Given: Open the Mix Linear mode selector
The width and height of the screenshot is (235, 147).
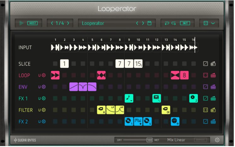Looking at the screenshot, I should coord(176,140).
